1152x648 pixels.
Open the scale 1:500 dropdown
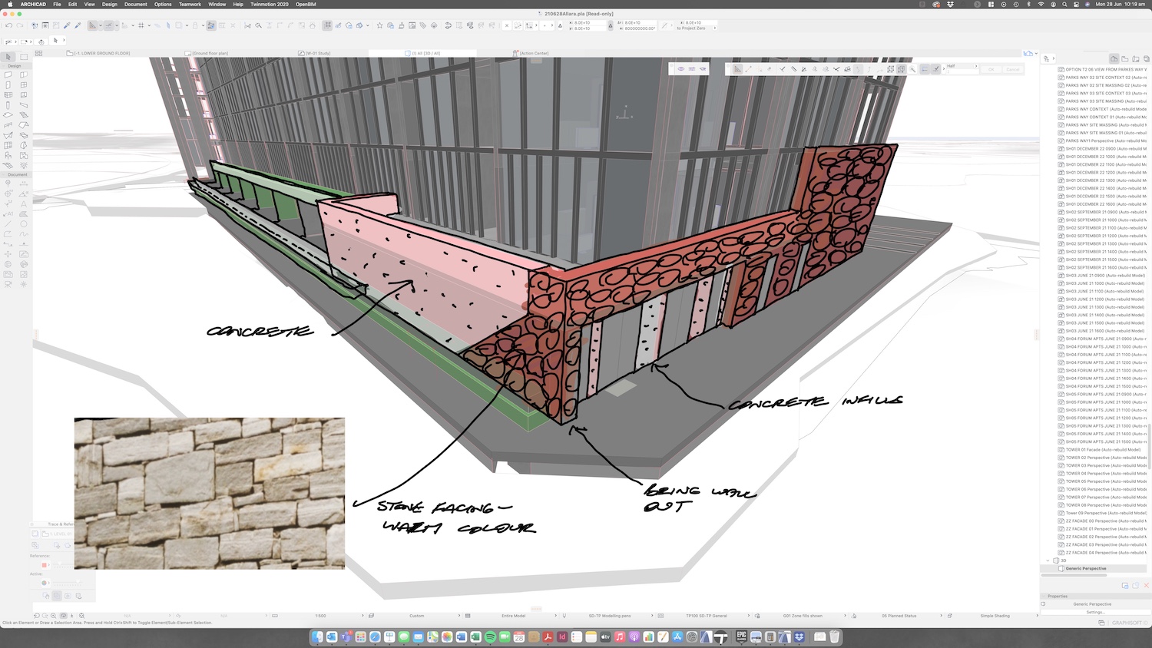pyautogui.click(x=320, y=616)
